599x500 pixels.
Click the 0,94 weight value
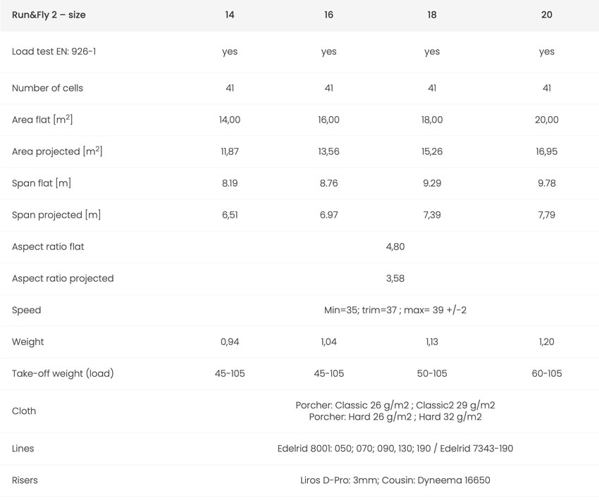click(230, 342)
